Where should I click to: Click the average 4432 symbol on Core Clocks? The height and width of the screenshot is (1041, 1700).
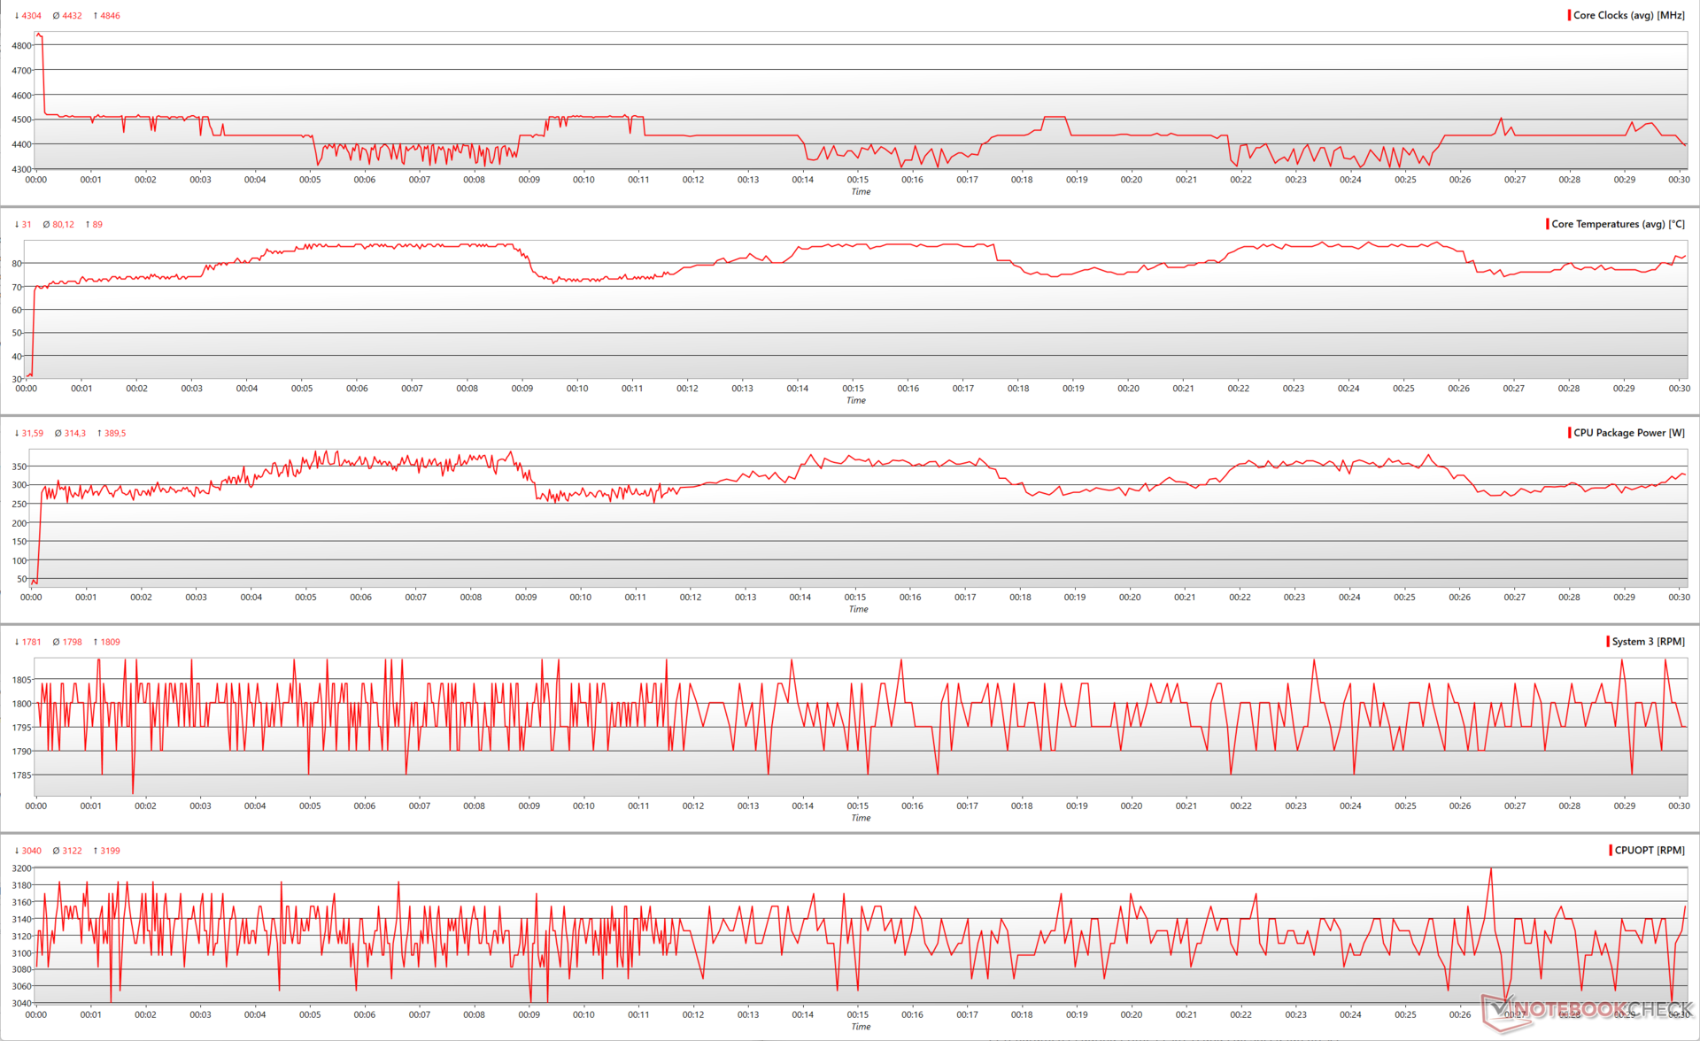tap(57, 16)
